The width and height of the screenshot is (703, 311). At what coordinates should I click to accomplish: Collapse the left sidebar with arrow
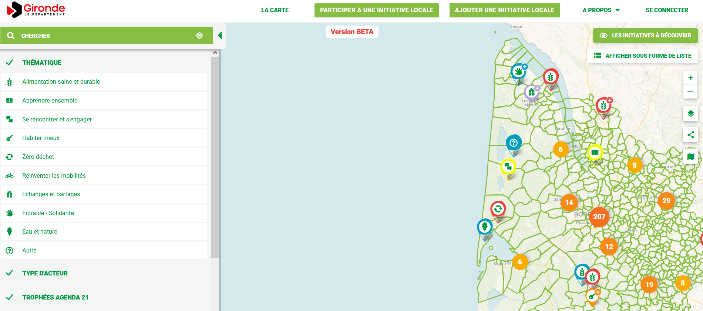click(220, 36)
